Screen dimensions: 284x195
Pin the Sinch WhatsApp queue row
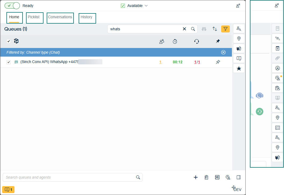click(218, 62)
